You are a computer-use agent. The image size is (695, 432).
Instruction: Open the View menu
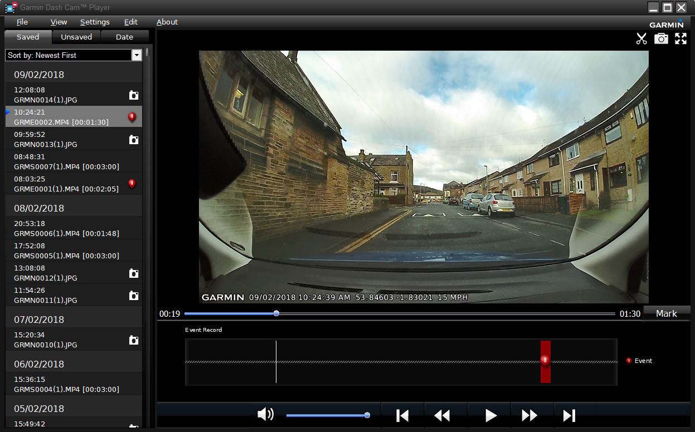click(59, 22)
